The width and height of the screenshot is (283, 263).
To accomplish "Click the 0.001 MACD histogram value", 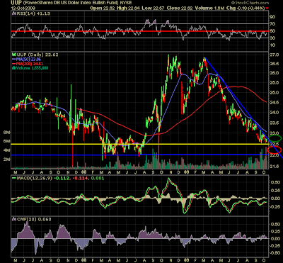I will (97, 178).
